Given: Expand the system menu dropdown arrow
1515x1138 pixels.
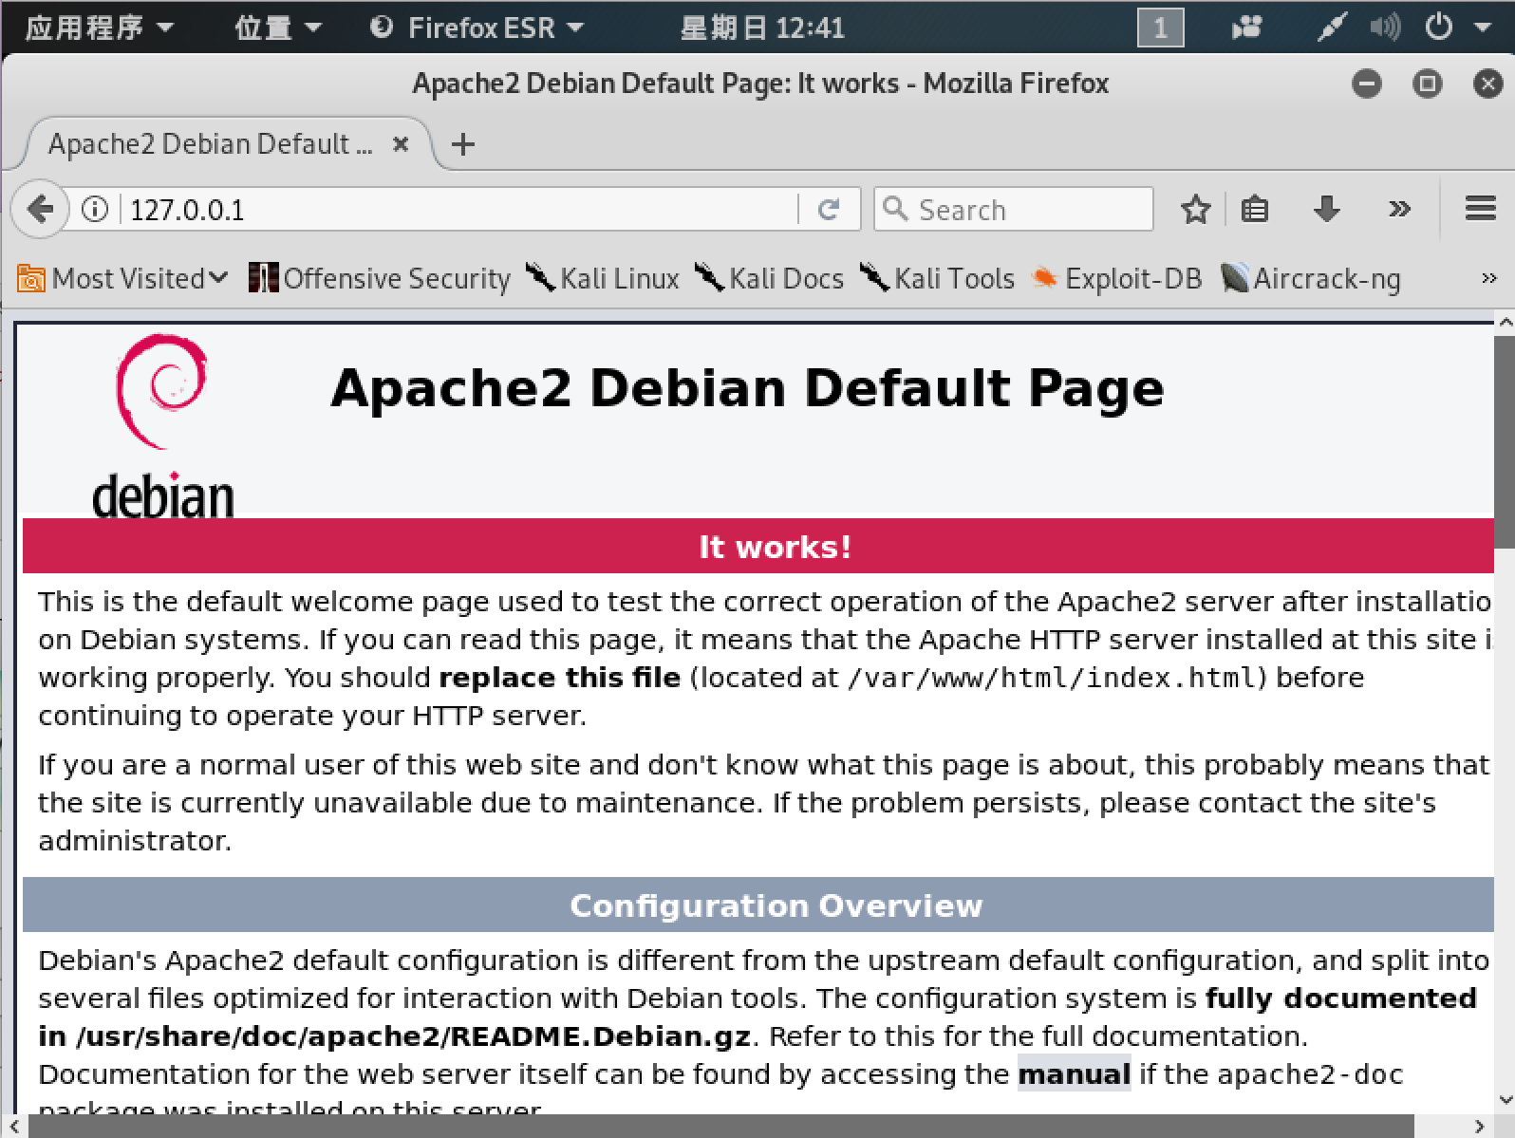Looking at the screenshot, I should click(x=1483, y=28).
